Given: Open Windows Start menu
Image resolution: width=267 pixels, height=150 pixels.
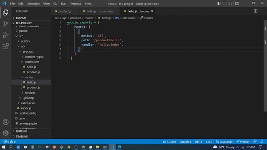Looking at the screenshot, I should tap(3, 147).
